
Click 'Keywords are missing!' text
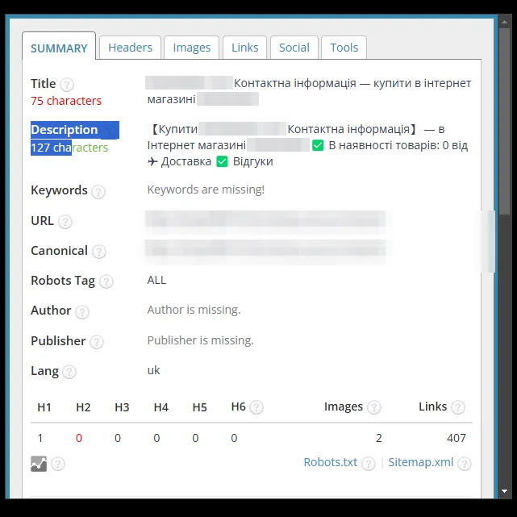click(x=206, y=190)
